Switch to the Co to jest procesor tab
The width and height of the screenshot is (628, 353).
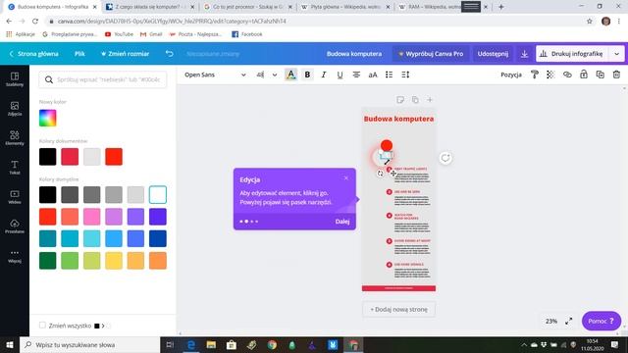pos(247,7)
